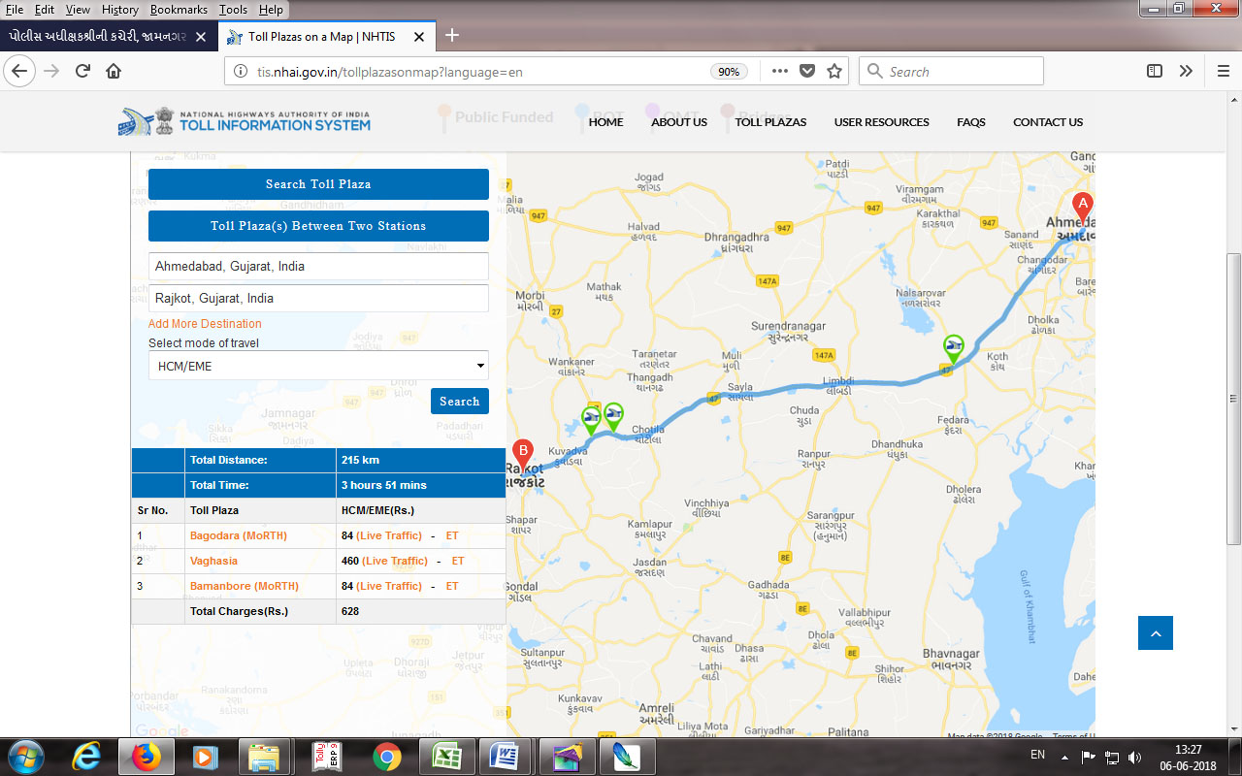
Task: Click the green toll plaza marker near Bagodara
Action: tap(954, 347)
